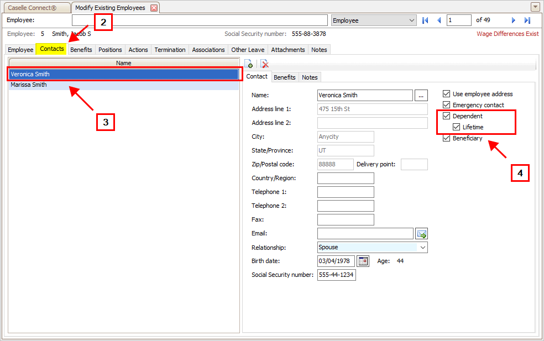The width and height of the screenshot is (544, 341).
Task: Open the tab list dropdown arrow
Action: (x=535, y=7)
